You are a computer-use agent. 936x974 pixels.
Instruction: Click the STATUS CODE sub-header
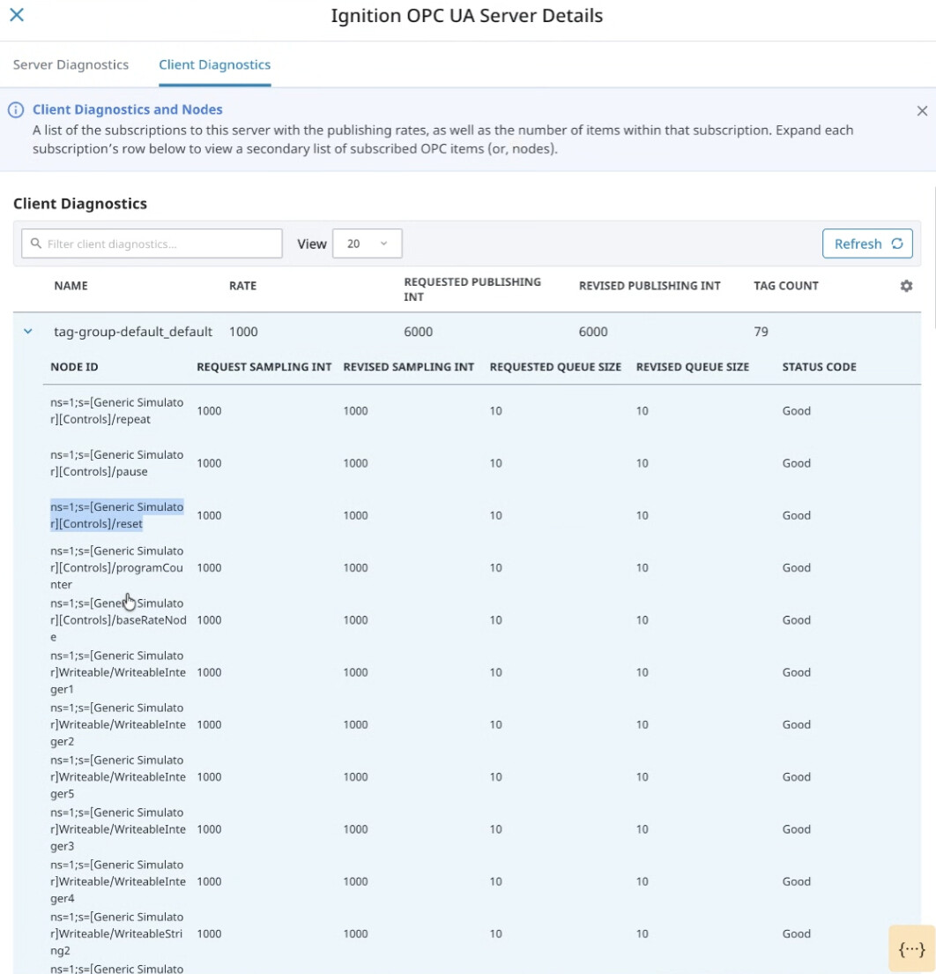(x=820, y=366)
